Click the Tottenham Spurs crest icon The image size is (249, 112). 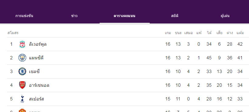(22, 99)
